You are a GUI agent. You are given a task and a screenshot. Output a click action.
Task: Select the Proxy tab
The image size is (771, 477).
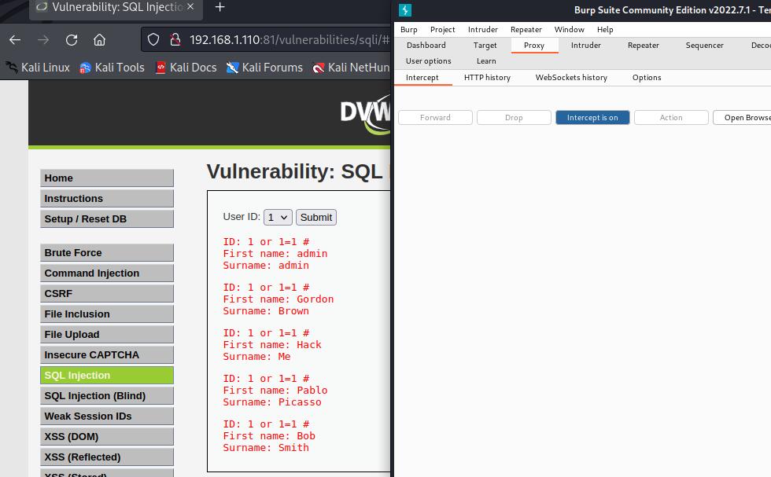[534, 46]
